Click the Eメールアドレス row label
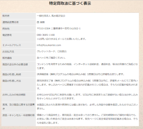This screenshot has width=143, height=129. [12, 45]
